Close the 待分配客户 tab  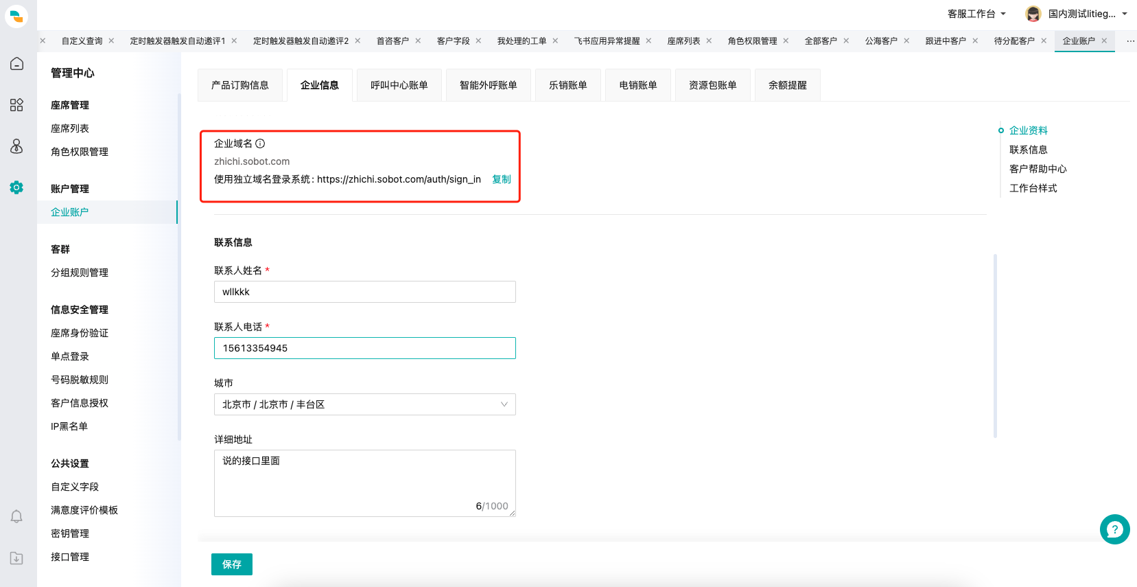pyautogui.click(x=1044, y=41)
